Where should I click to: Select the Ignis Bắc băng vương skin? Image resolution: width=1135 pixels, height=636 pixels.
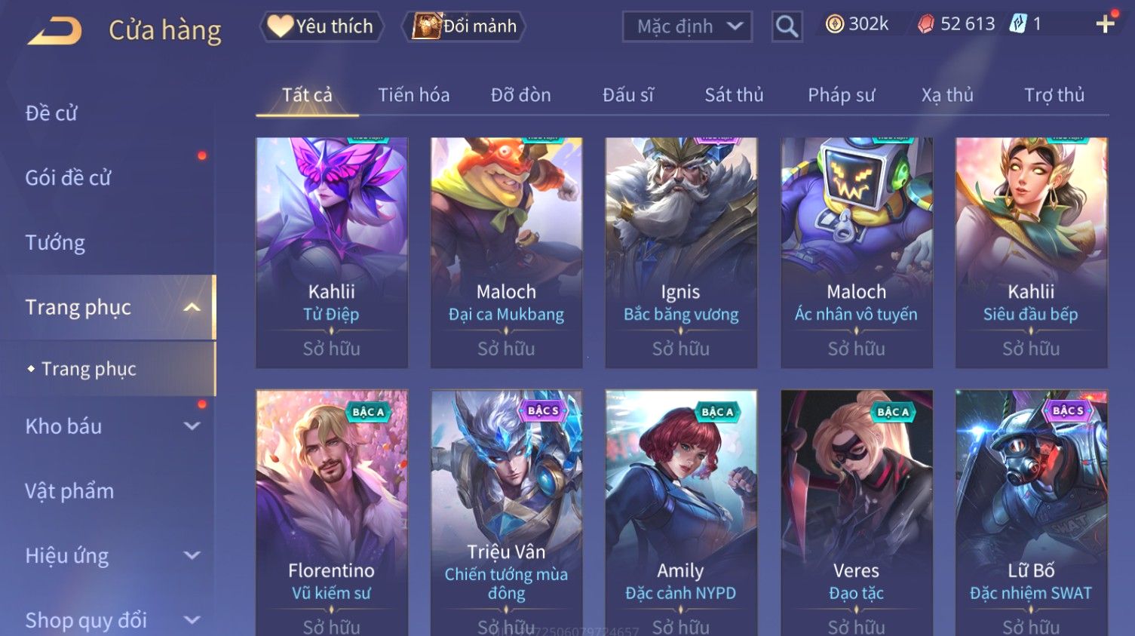pyautogui.click(x=681, y=253)
